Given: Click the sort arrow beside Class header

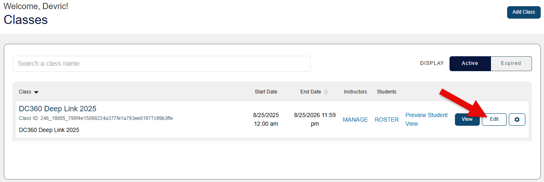Looking at the screenshot, I should 36,92.
